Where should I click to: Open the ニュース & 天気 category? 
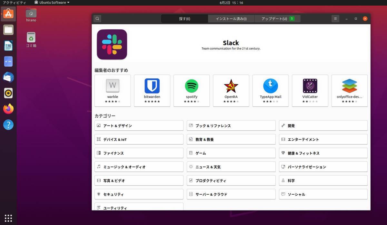(x=231, y=167)
